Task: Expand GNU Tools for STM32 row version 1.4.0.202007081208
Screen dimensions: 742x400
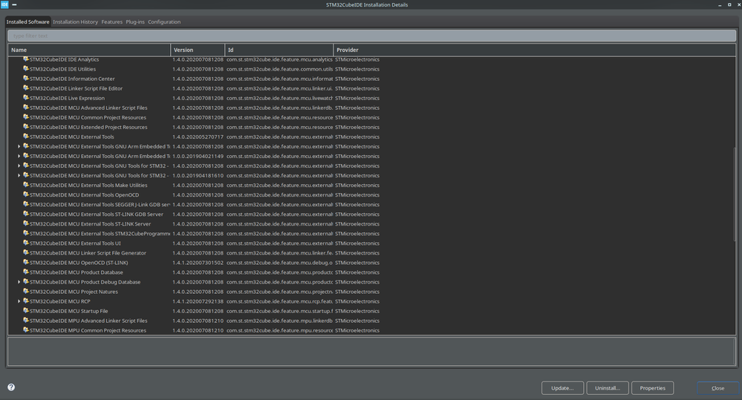Action: tap(19, 165)
